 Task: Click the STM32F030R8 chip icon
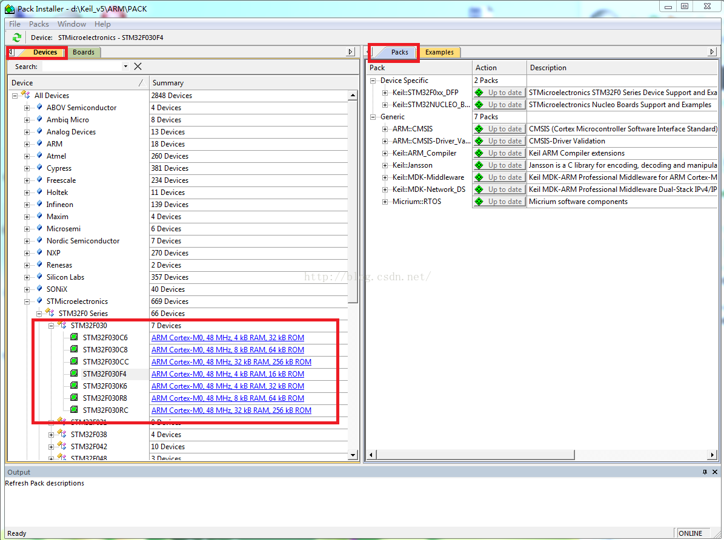pyautogui.click(x=74, y=397)
